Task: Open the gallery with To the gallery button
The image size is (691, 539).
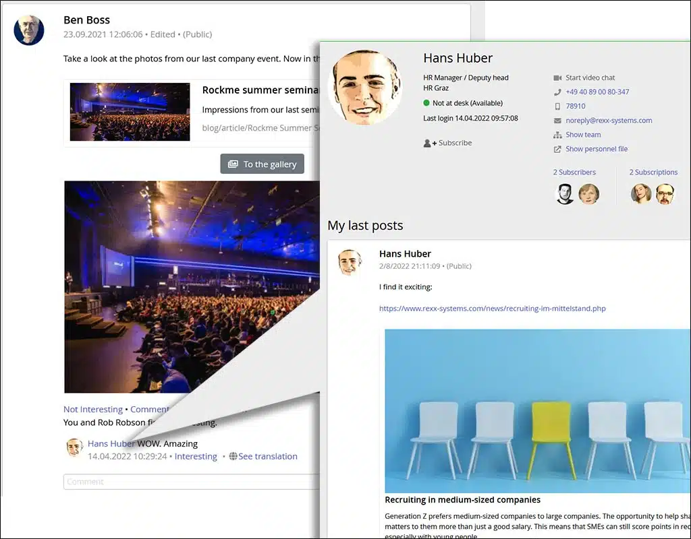Action: pos(262,164)
